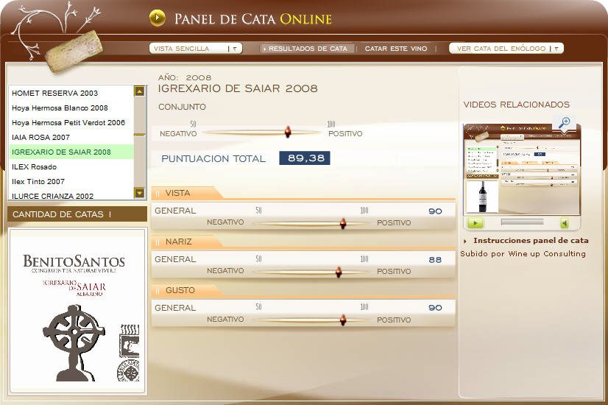
Task: Click the yellow play icon beside Panel de Cata
Action: tap(157, 18)
